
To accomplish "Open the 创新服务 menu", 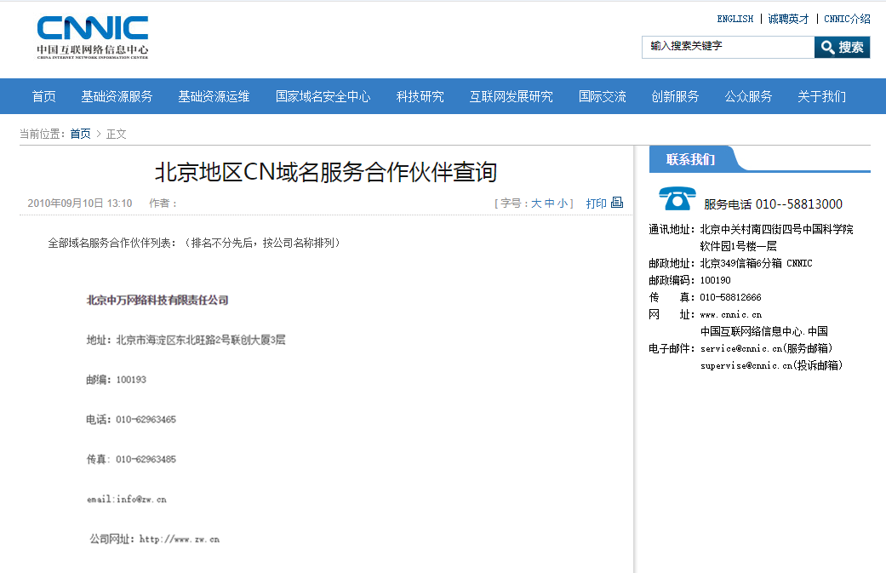I will [675, 96].
